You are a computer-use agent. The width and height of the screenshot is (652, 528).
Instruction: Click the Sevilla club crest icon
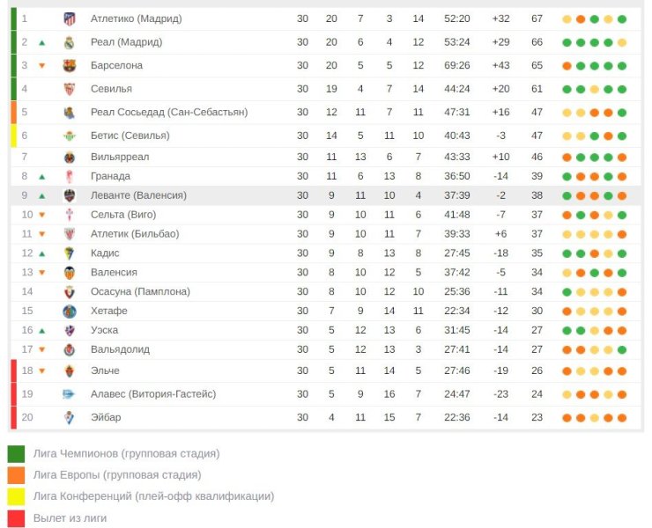coord(70,89)
